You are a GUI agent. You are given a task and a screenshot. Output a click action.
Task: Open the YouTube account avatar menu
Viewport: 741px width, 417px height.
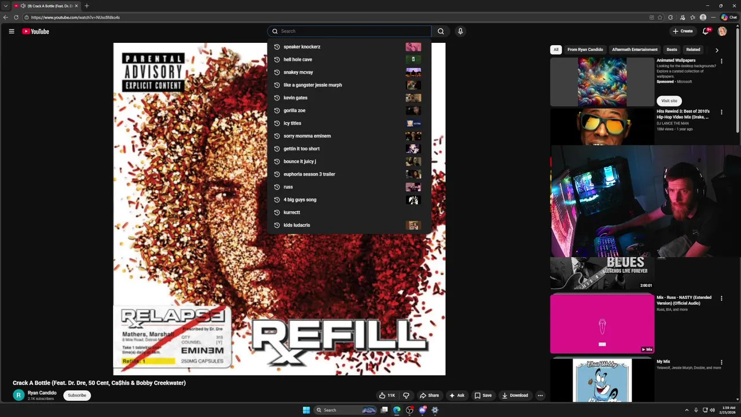[722, 31]
